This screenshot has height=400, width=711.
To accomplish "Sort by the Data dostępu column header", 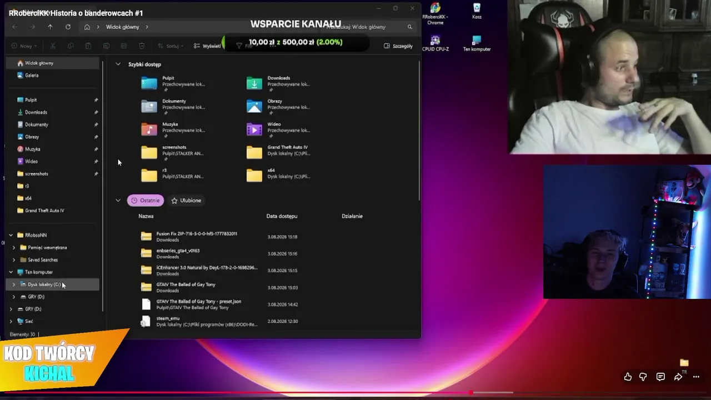I will [282, 216].
